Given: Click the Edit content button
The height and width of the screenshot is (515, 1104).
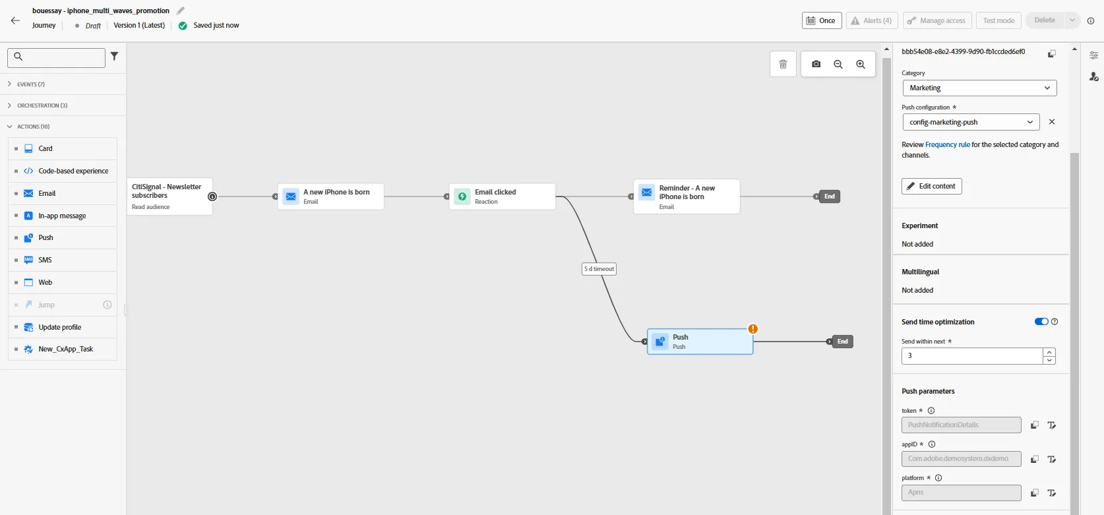Looking at the screenshot, I should click(931, 186).
